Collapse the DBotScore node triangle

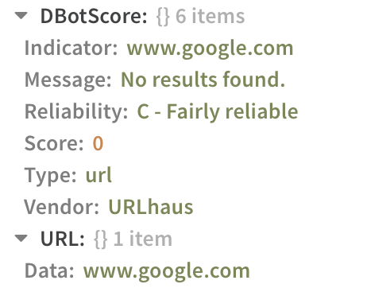21,16
